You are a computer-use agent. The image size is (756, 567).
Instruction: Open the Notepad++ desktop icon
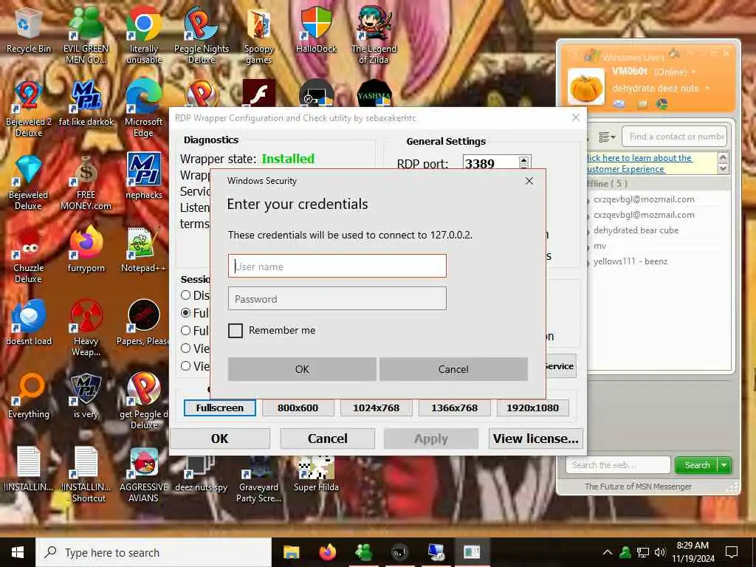(144, 250)
